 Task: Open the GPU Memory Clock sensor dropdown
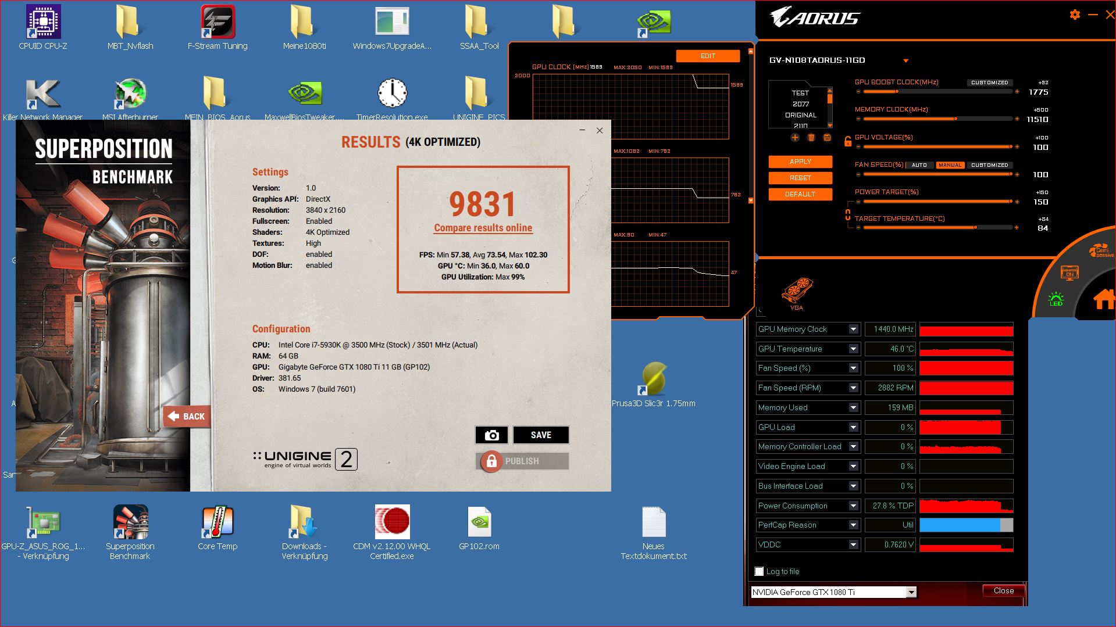[853, 329]
